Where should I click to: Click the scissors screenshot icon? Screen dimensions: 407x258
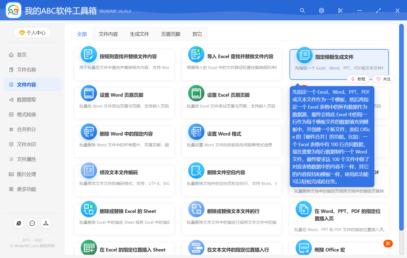pos(340,11)
